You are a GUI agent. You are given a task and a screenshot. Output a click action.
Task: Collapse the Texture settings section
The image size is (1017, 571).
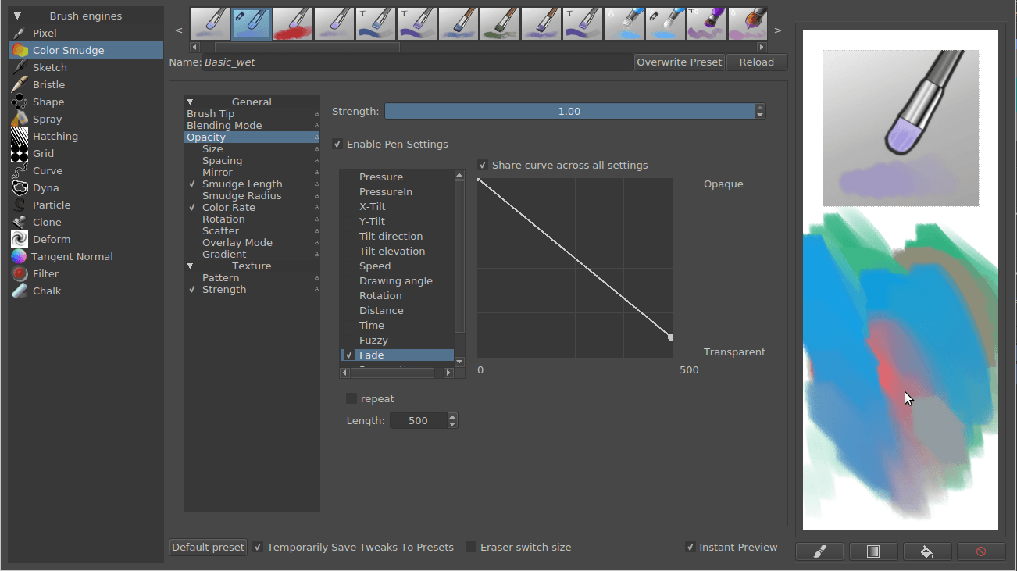click(190, 266)
